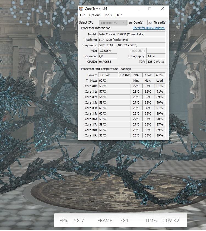Click the Core #2 temperature 55°C
This screenshot has width=206, height=231.
pyautogui.click(x=114, y=97)
